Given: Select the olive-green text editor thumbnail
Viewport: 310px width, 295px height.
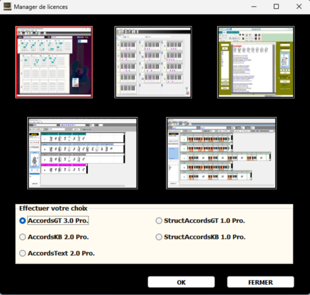Looking at the screenshot, I should (x=256, y=62).
